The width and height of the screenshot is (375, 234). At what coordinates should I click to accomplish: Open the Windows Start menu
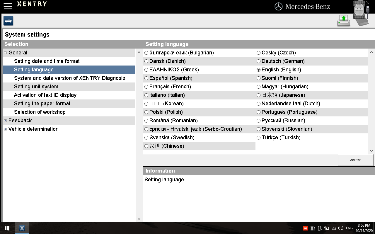[7, 228]
